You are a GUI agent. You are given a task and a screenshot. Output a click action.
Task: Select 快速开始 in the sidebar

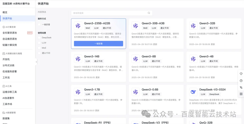(x=18, y=19)
